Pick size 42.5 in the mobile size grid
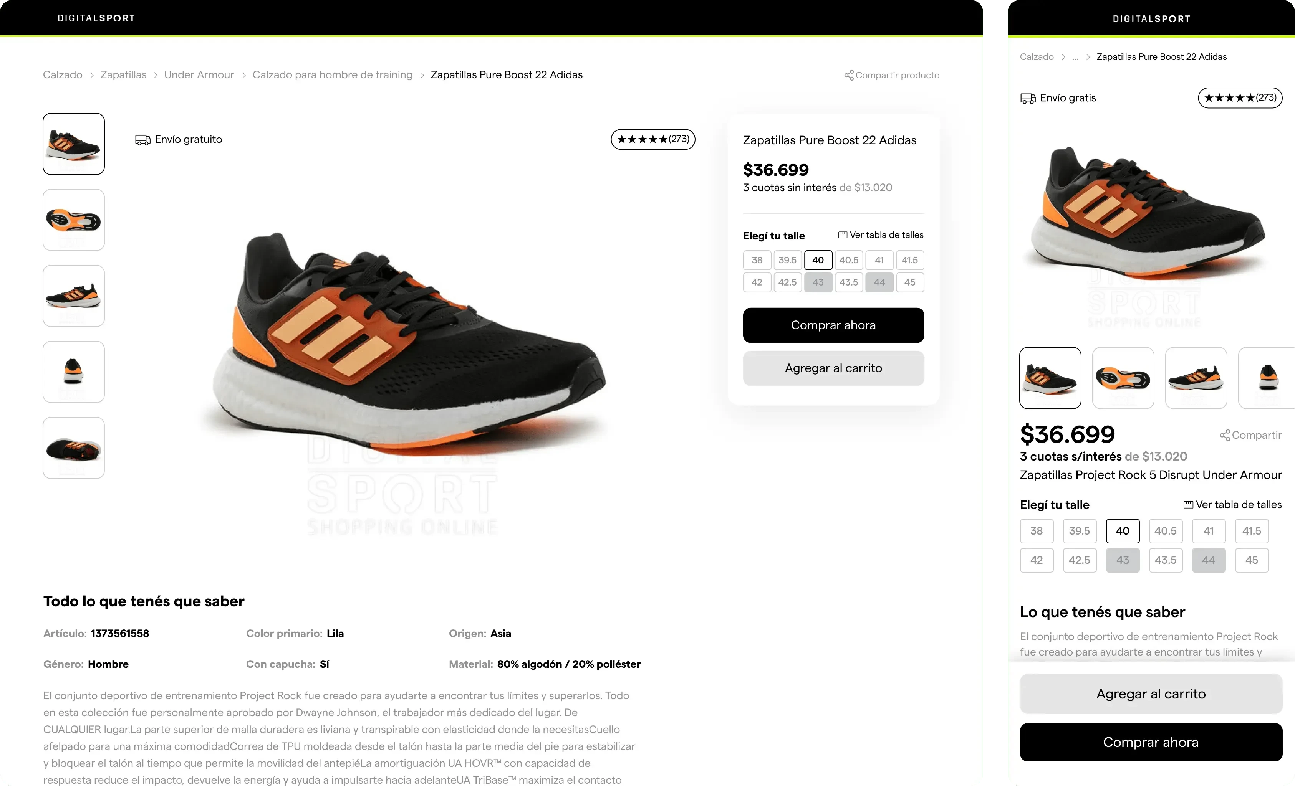Image resolution: width=1295 pixels, height=786 pixels. point(1079,560)
